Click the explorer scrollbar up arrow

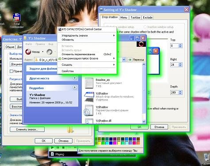[144, 64]
